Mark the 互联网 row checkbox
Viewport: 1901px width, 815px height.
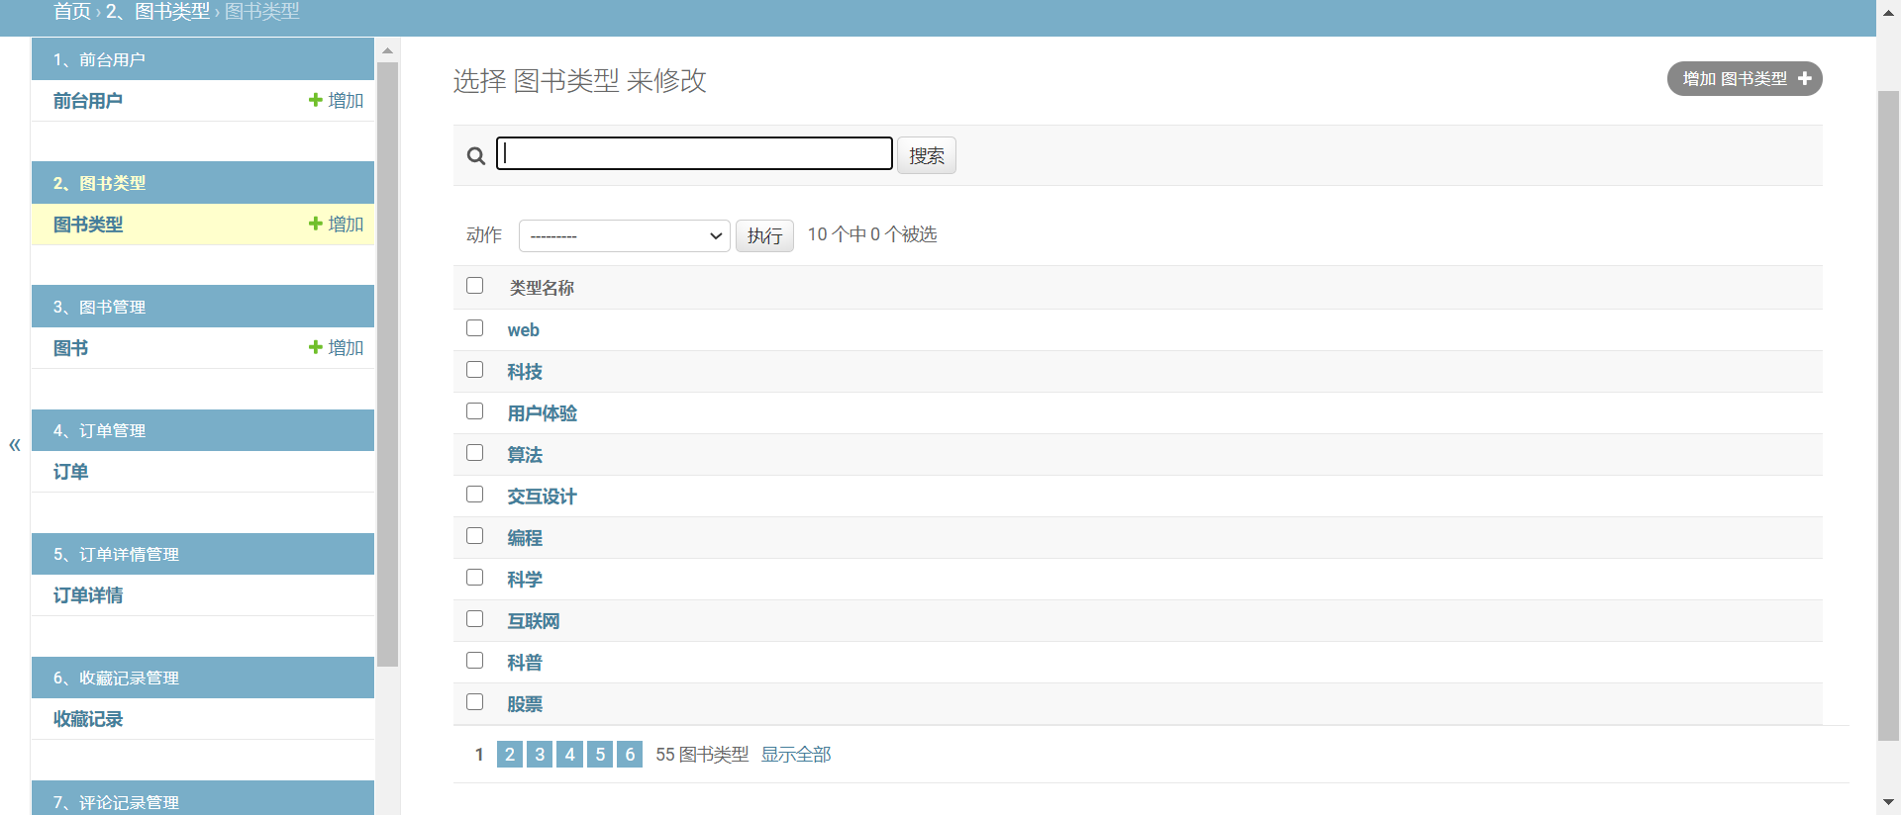tap(475, 619)
